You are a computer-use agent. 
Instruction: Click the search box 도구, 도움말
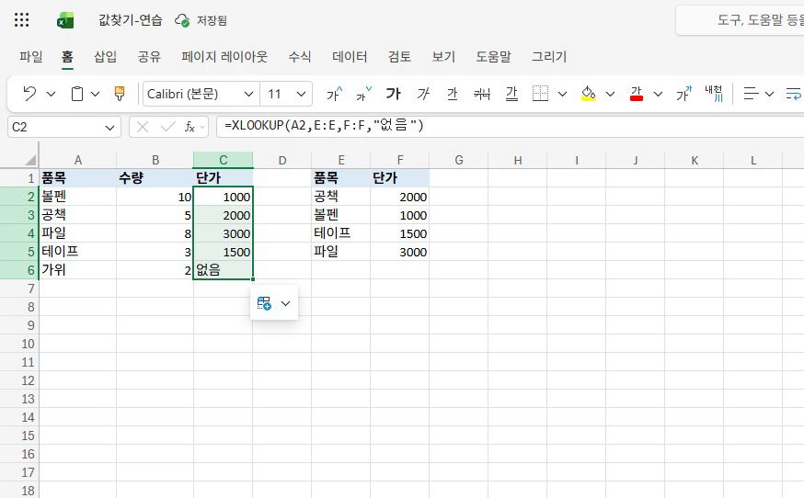[740, 20]
